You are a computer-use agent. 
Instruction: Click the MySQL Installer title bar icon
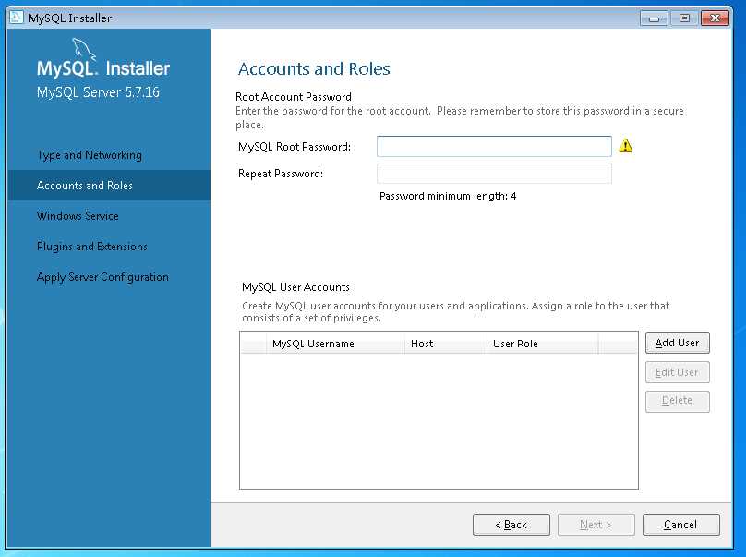(x=17, y=18)
